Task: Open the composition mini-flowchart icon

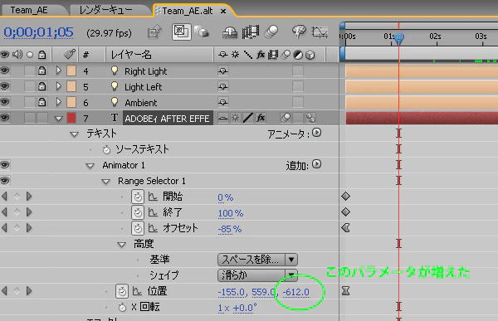Action: click(x=154, y=32)
